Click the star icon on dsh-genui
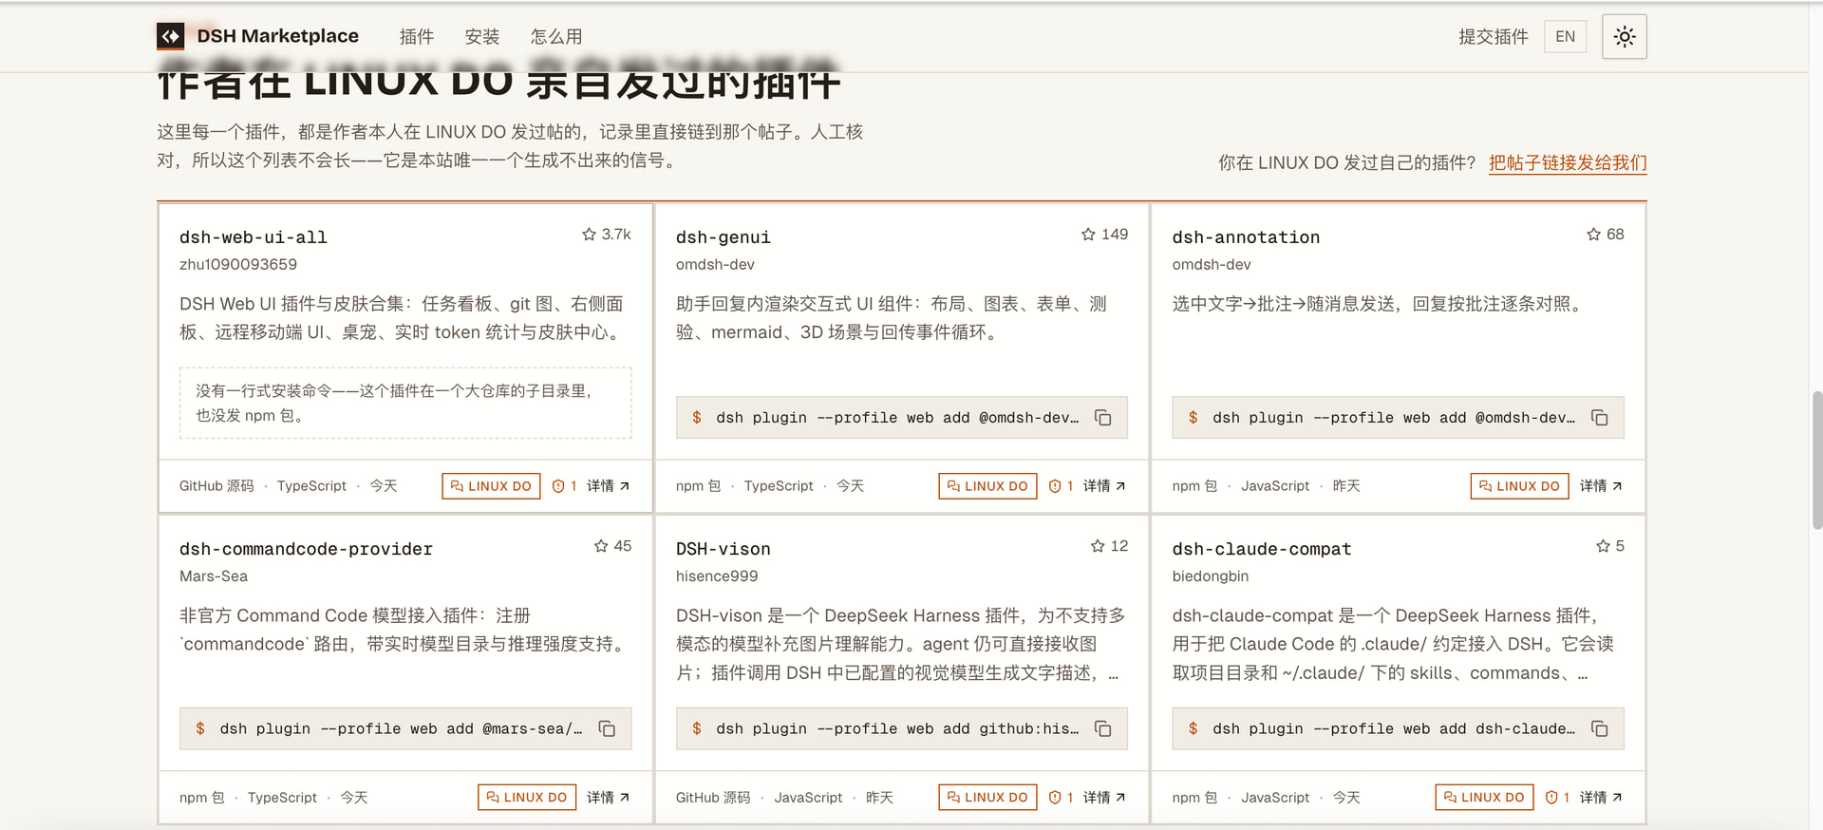This screenshot has height=830, width=1823. coord(1088,234)
